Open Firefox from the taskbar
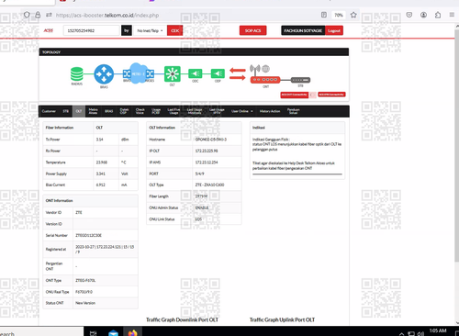This screenshot has height=336, width=459. click(132, 332)
